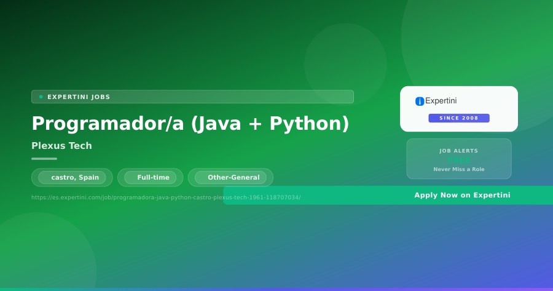Click the Plexus Tech company name
Viewport: 553px width, 291px height.
(x=61, y=145)
